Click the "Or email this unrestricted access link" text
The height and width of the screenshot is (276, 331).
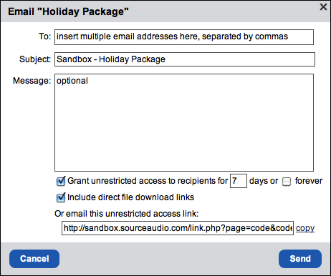[x=127, y=214]
